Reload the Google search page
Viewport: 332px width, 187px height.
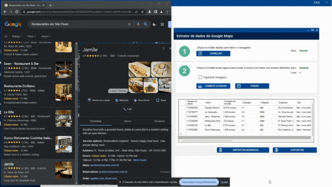[17, 12]
